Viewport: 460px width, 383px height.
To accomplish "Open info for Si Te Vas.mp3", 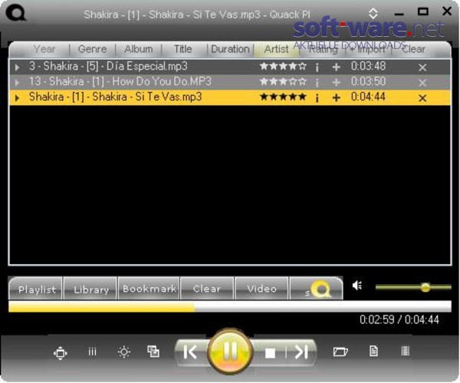I will tap(317, 98).
